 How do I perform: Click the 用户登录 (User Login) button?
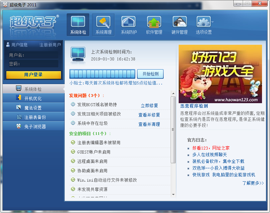[x=33, y=75]
